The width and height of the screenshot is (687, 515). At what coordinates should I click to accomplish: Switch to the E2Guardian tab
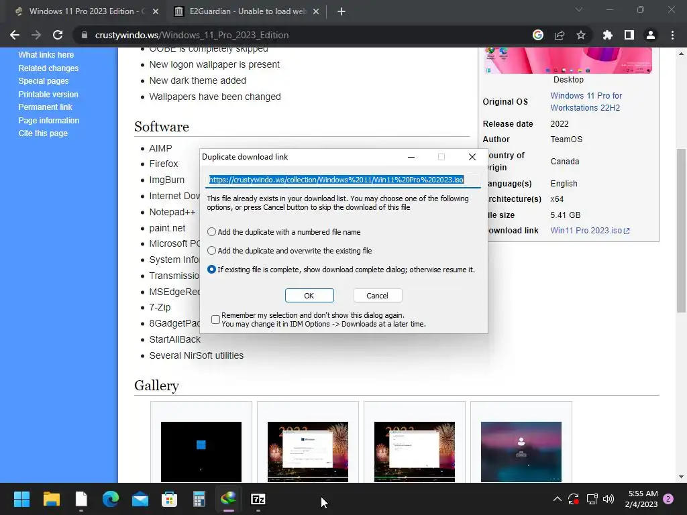point(246,11)
